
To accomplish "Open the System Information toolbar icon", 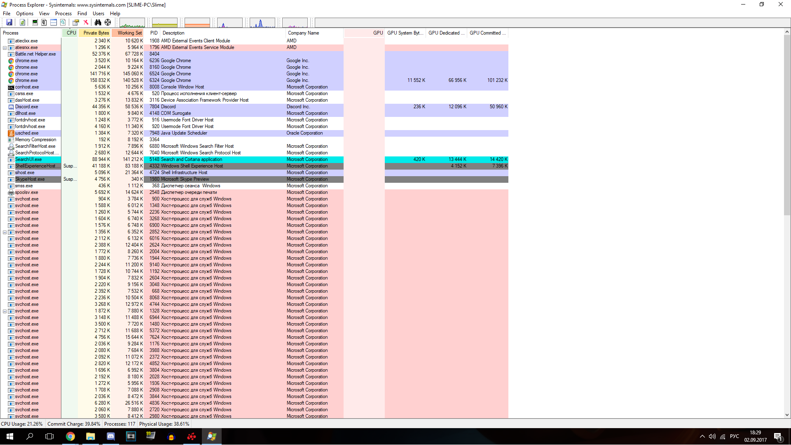I will click(35, 23).
